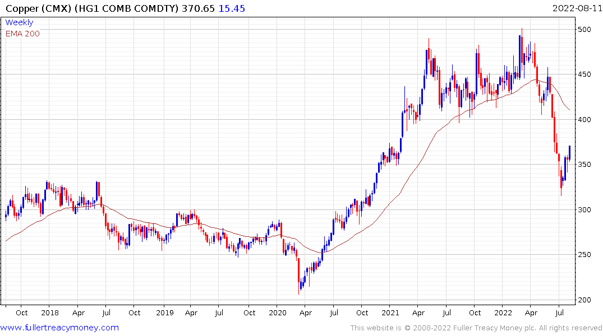Select the blue change value 15.45

click(232, 8)
